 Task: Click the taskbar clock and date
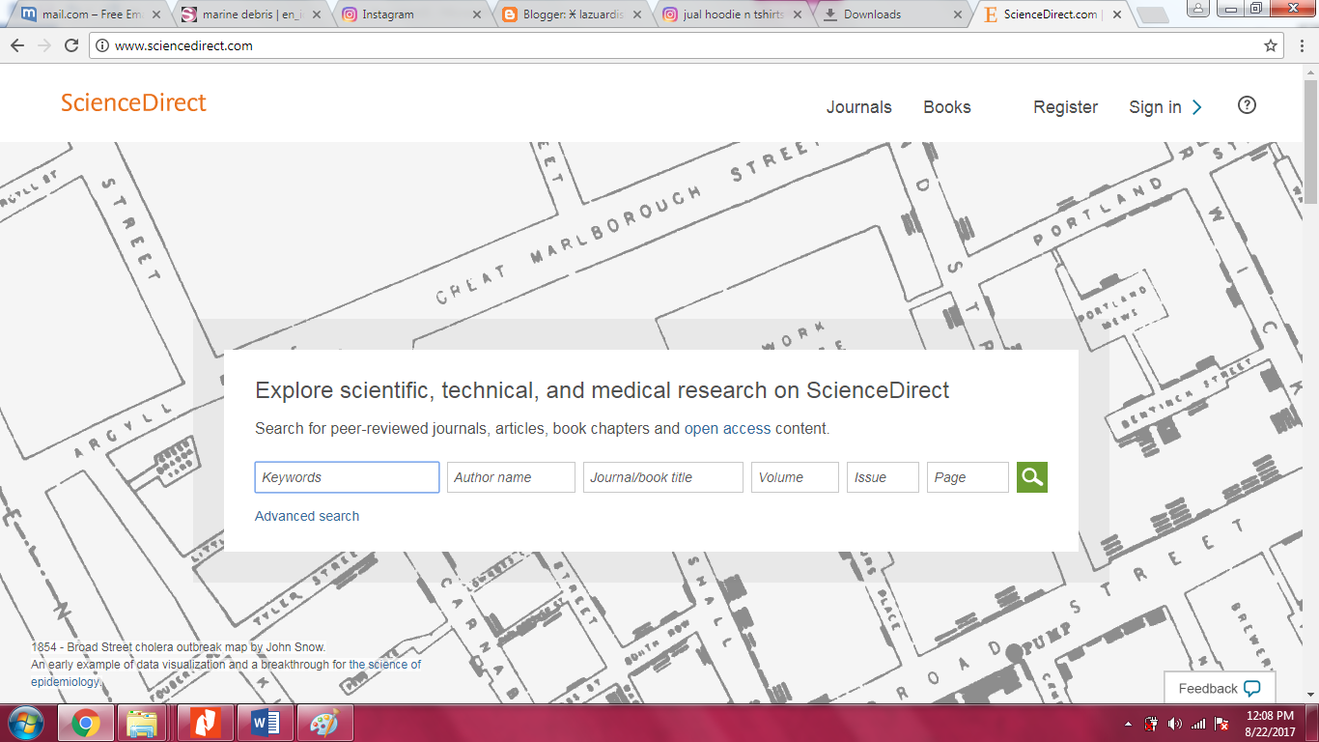click(x=1270, y=723)
